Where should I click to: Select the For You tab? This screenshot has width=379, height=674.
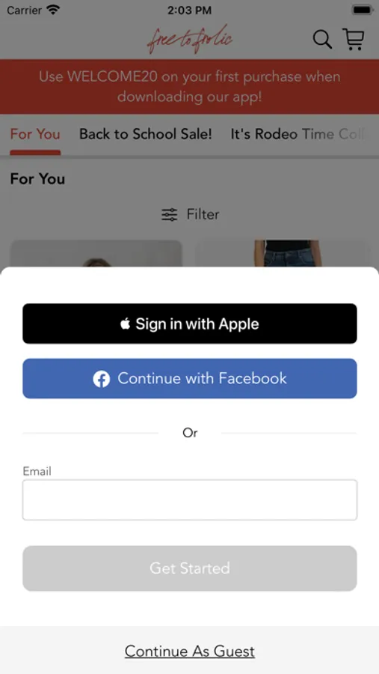click(x=35, y=135)
